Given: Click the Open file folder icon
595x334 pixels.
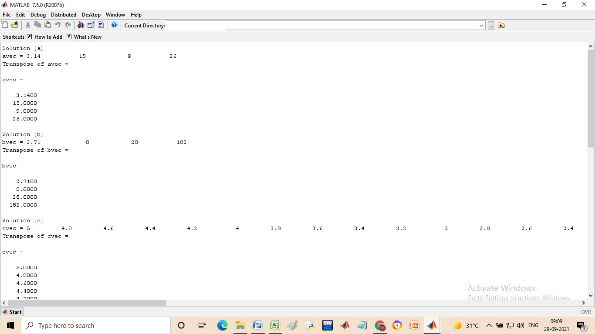Looking at the screenshot, I should (x=15, y=25).
